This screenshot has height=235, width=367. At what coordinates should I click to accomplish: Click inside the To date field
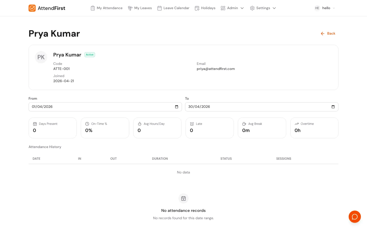click(255, 107)
